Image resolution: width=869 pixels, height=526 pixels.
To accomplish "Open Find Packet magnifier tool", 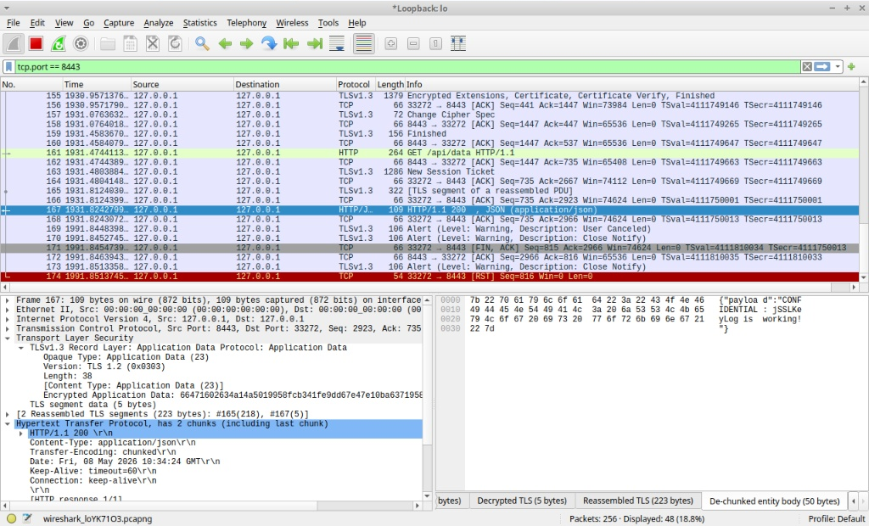I will [x=202, y=44].
